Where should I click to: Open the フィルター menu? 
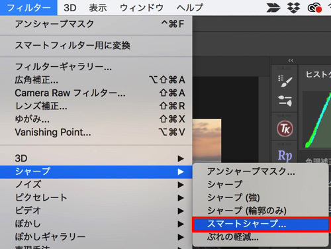click(x=28, y=8)
